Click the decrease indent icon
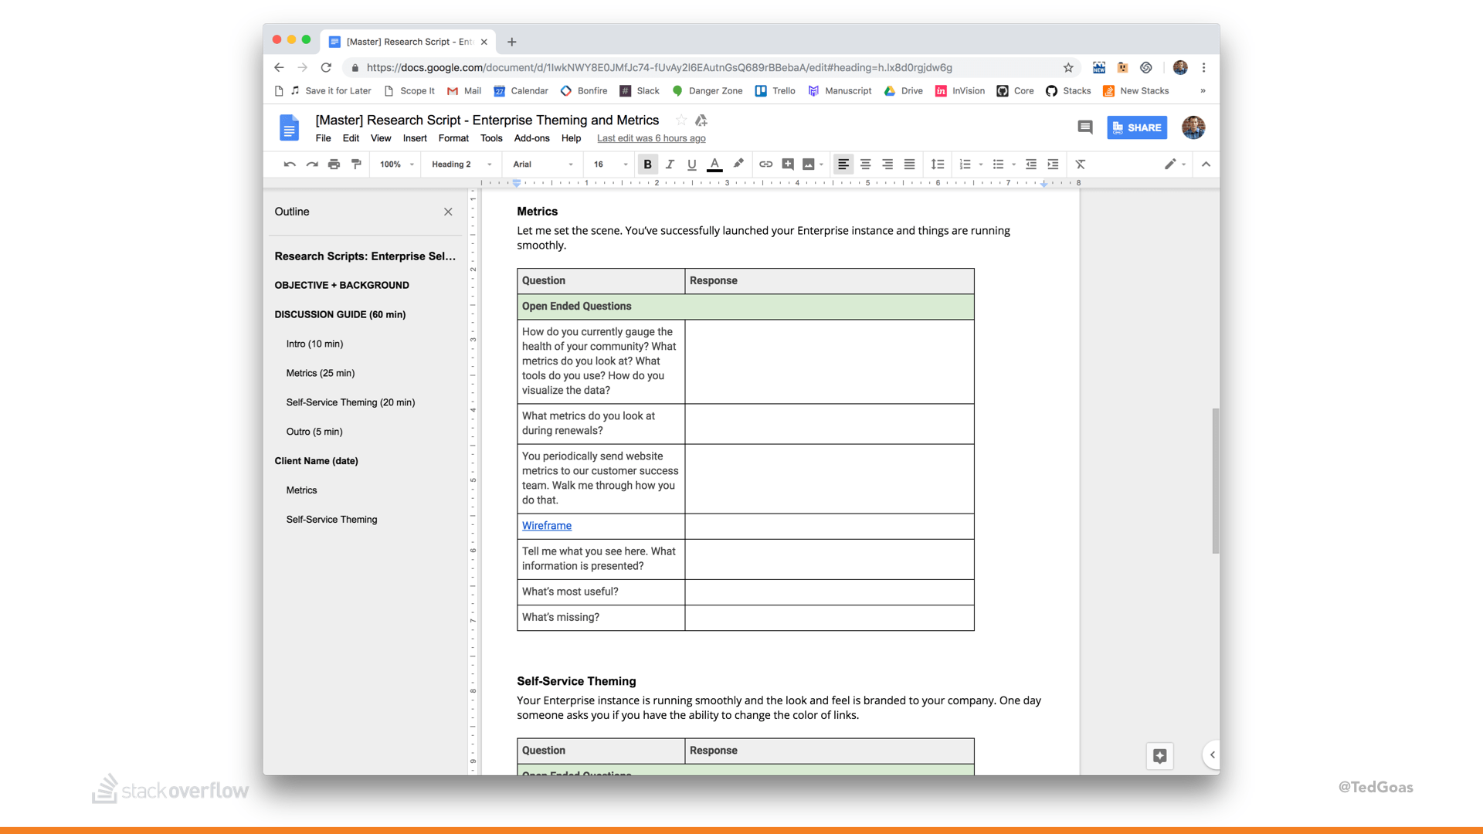Image resolution: width=1483 pixels, height=834 pixels. [1031, 164]
